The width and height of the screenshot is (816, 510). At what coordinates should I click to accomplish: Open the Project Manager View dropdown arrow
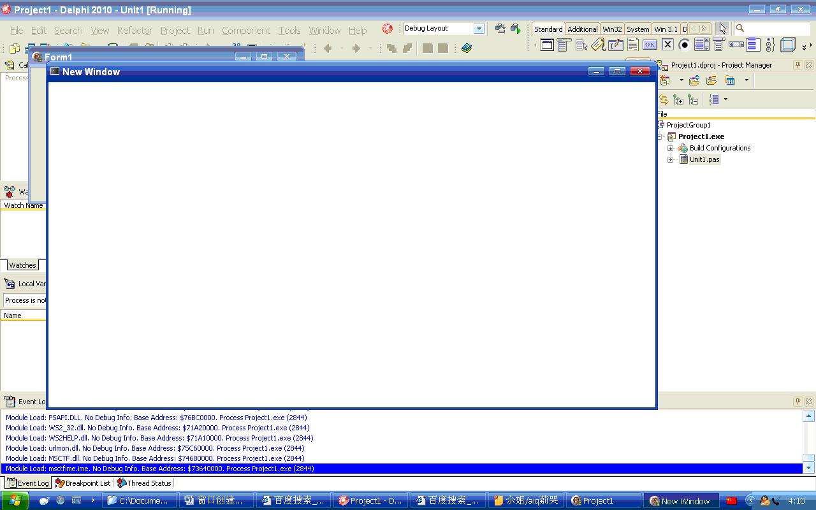tap(747, 80)
